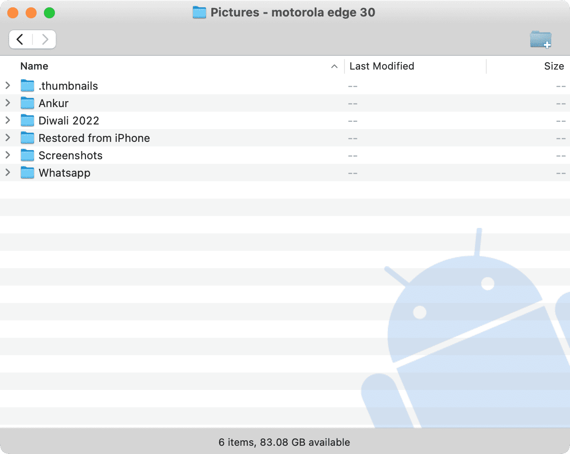Expand the Ankur folder
570x454 pixels.
8,103
